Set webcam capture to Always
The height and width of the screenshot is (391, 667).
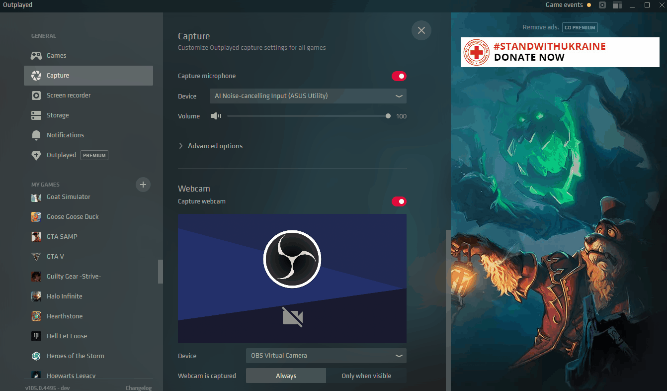click(286, 376)
